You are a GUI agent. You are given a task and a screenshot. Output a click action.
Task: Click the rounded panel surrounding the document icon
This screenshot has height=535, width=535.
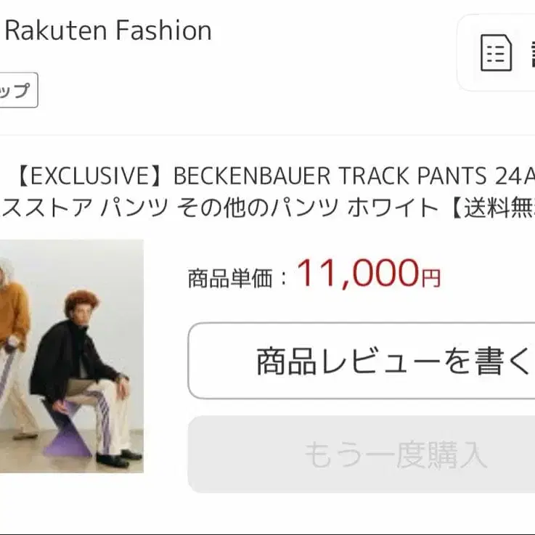[x=496, y=52]
